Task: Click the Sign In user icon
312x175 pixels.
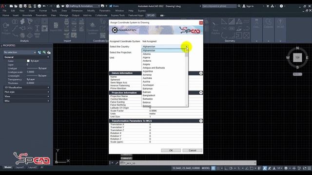Action: 244,6
